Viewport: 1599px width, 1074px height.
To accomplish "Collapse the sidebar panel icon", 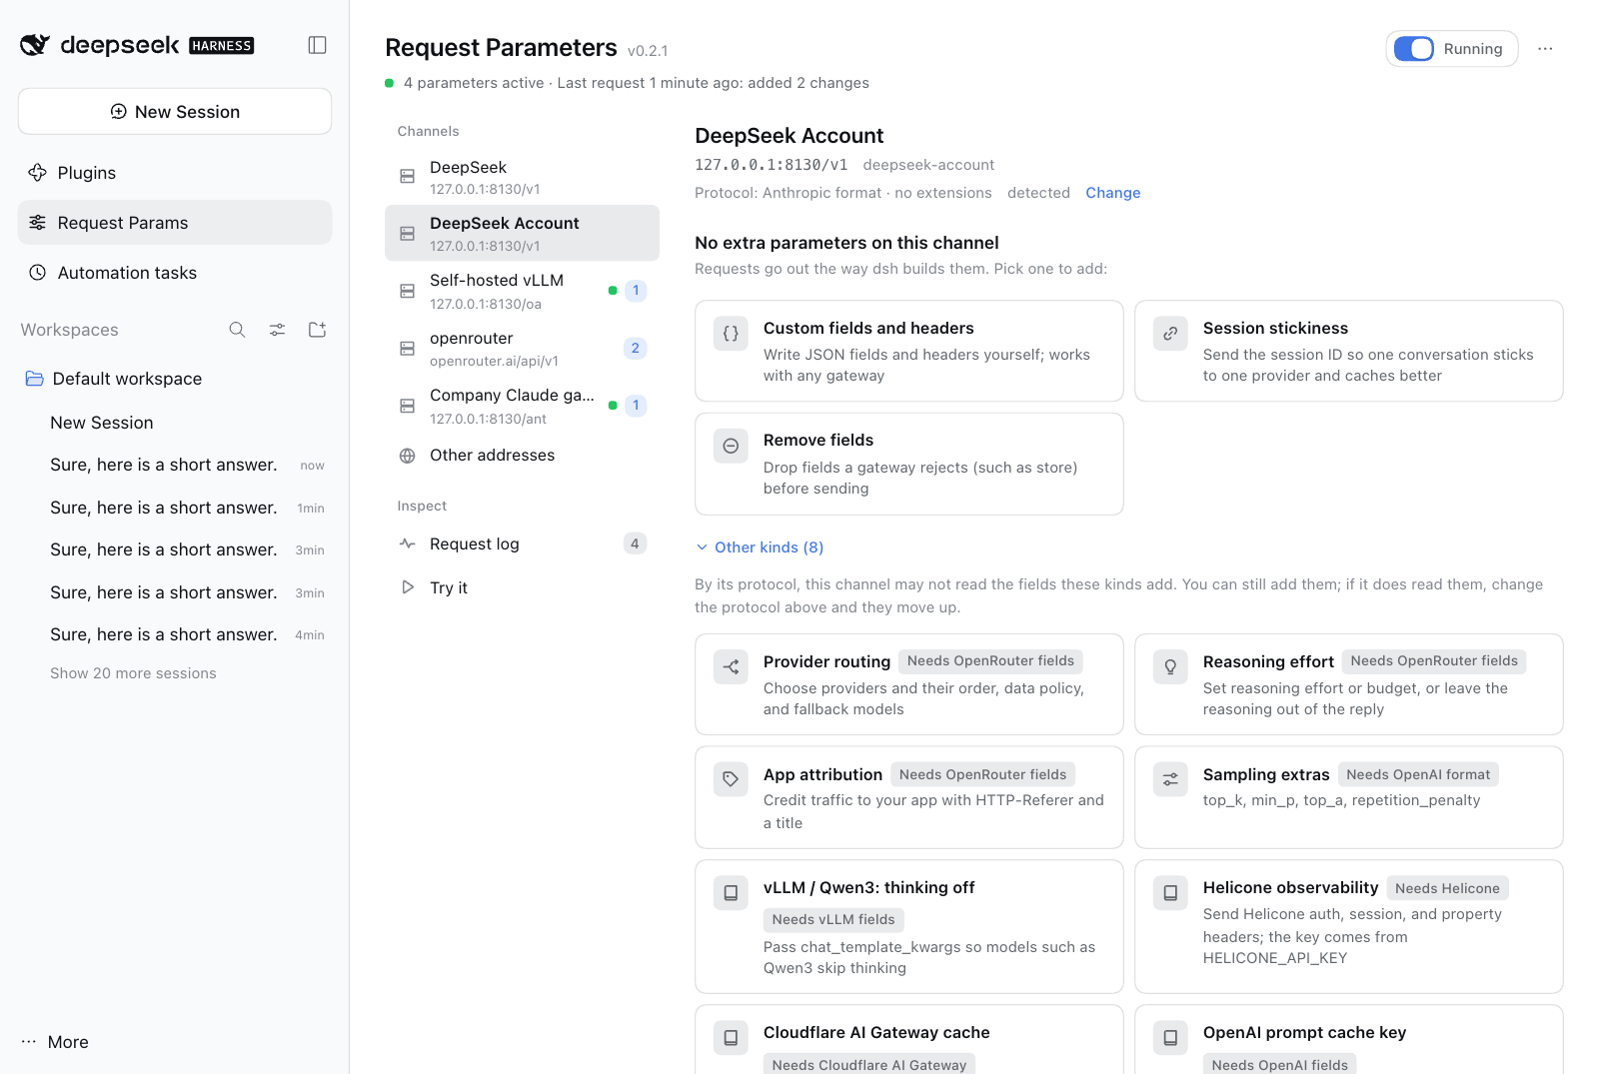I will pyautogui.click(x=317, y=45).
